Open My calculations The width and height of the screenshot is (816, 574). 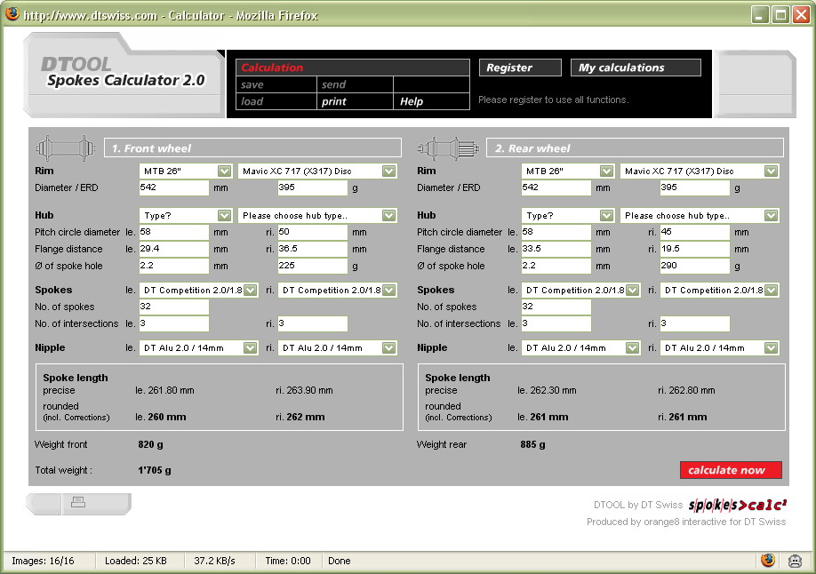635,68
